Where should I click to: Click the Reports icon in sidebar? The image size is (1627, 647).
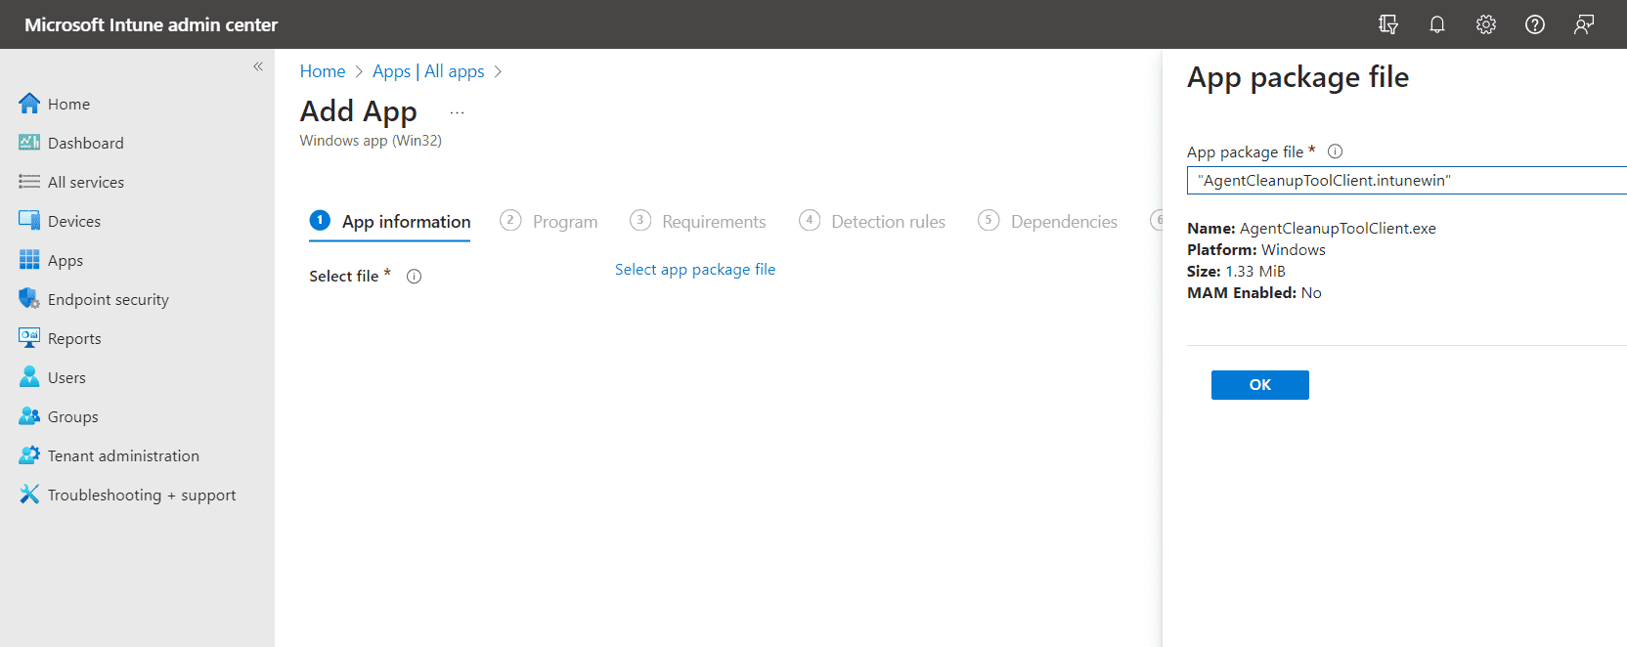29,338
